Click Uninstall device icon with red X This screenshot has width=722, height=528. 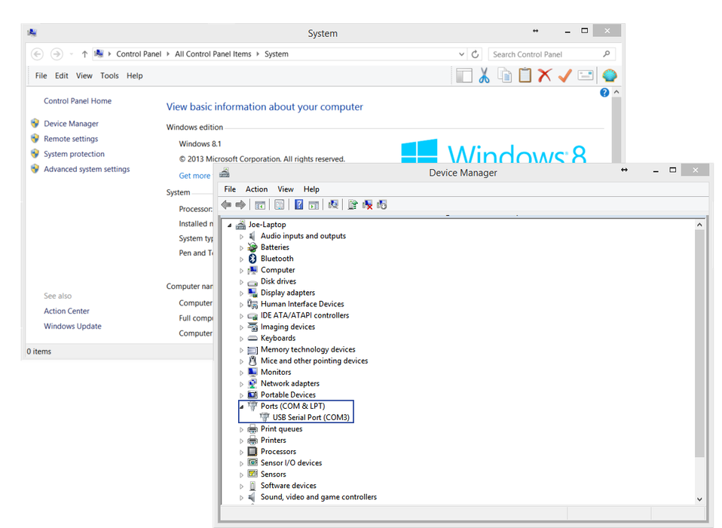(368, 204)
